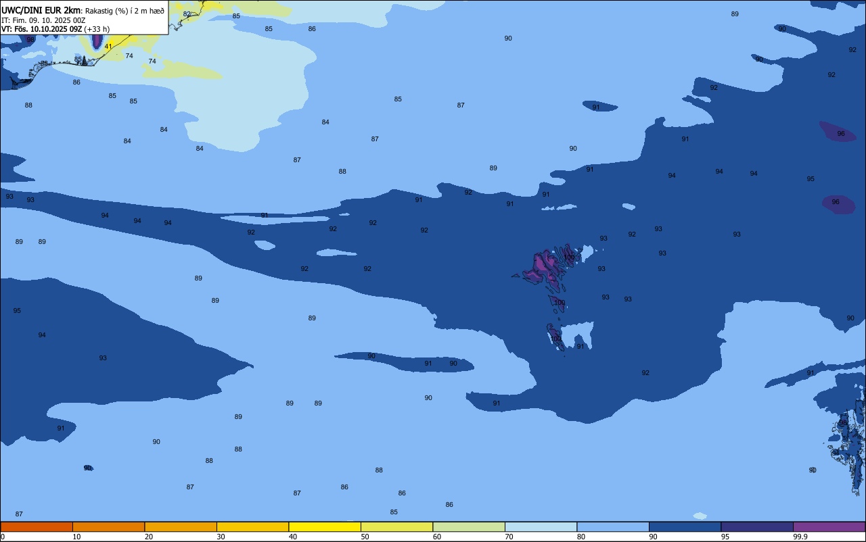This screenshot has height=542, width=866.
Task: Select the pale blue 70–80 legend swatch
Action: (541, 526)
